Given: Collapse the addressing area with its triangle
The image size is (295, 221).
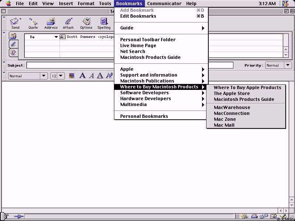Looking at the screenshot, I should pyautogui.click(x=4, y=33).
